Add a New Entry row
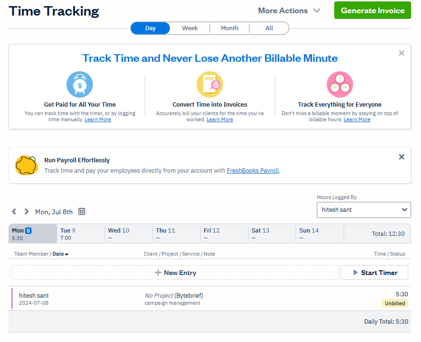Screen dimensions: 421x342 point(175,273)
